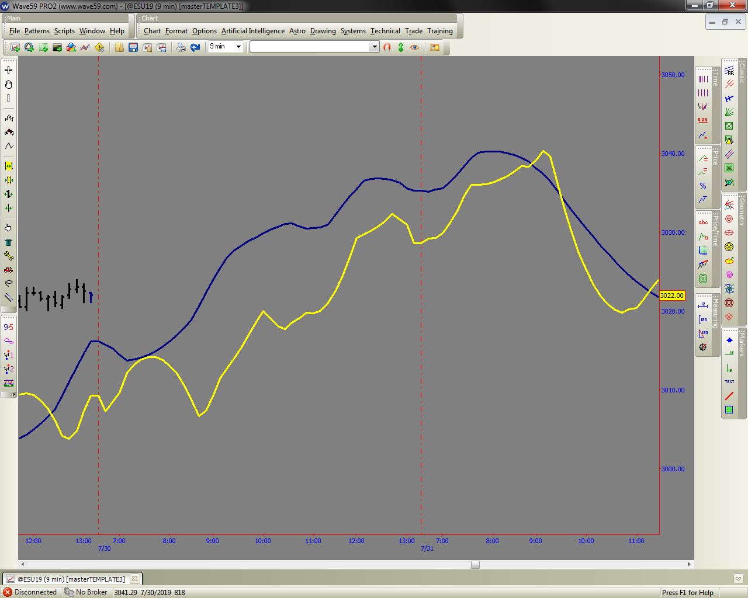Click the pointing hand tool

(9, 228)
